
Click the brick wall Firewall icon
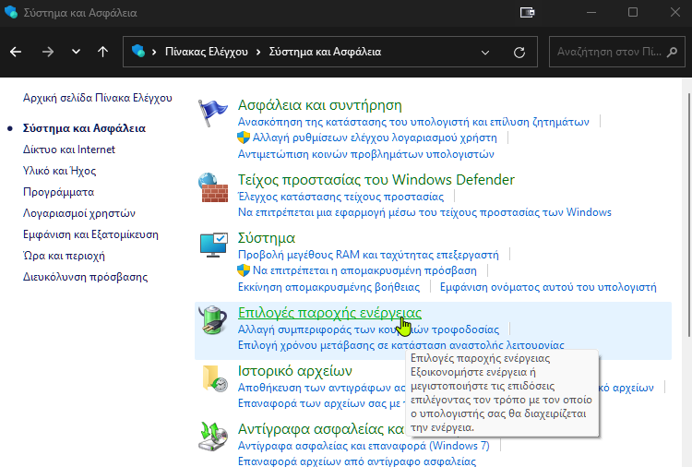[x=213, y=187]
